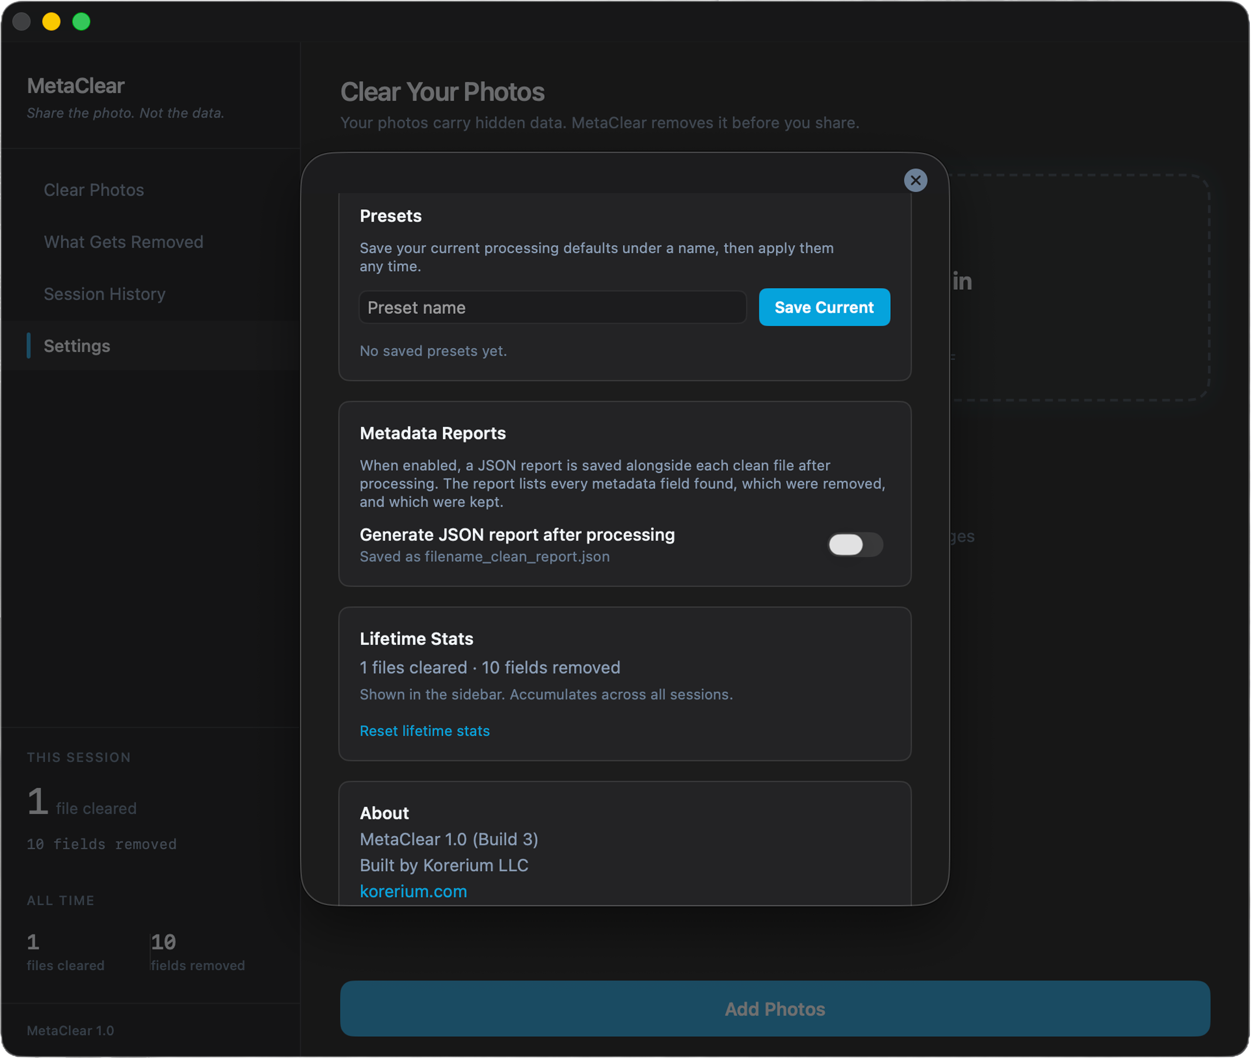
Task: Click the 'Share the photo. Not the data.' tagline
Action: coord(125,113)
